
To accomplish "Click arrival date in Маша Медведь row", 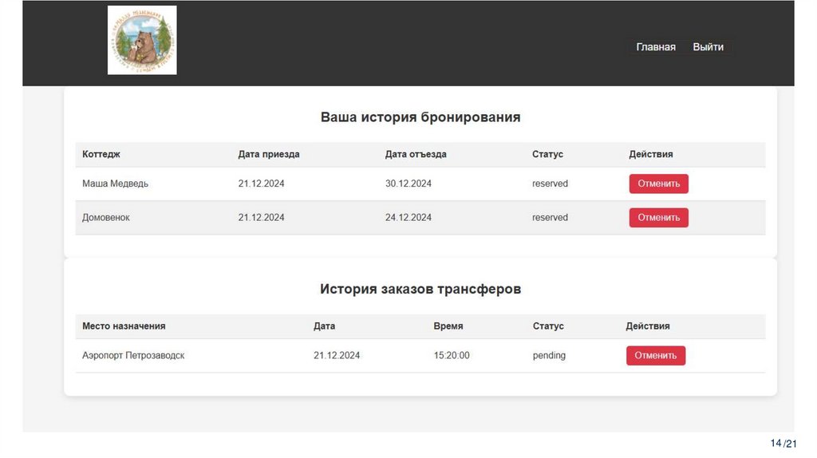I will [x=261, y=184].
